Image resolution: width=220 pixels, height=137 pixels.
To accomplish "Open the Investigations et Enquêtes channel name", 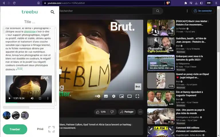I will 187,117.
